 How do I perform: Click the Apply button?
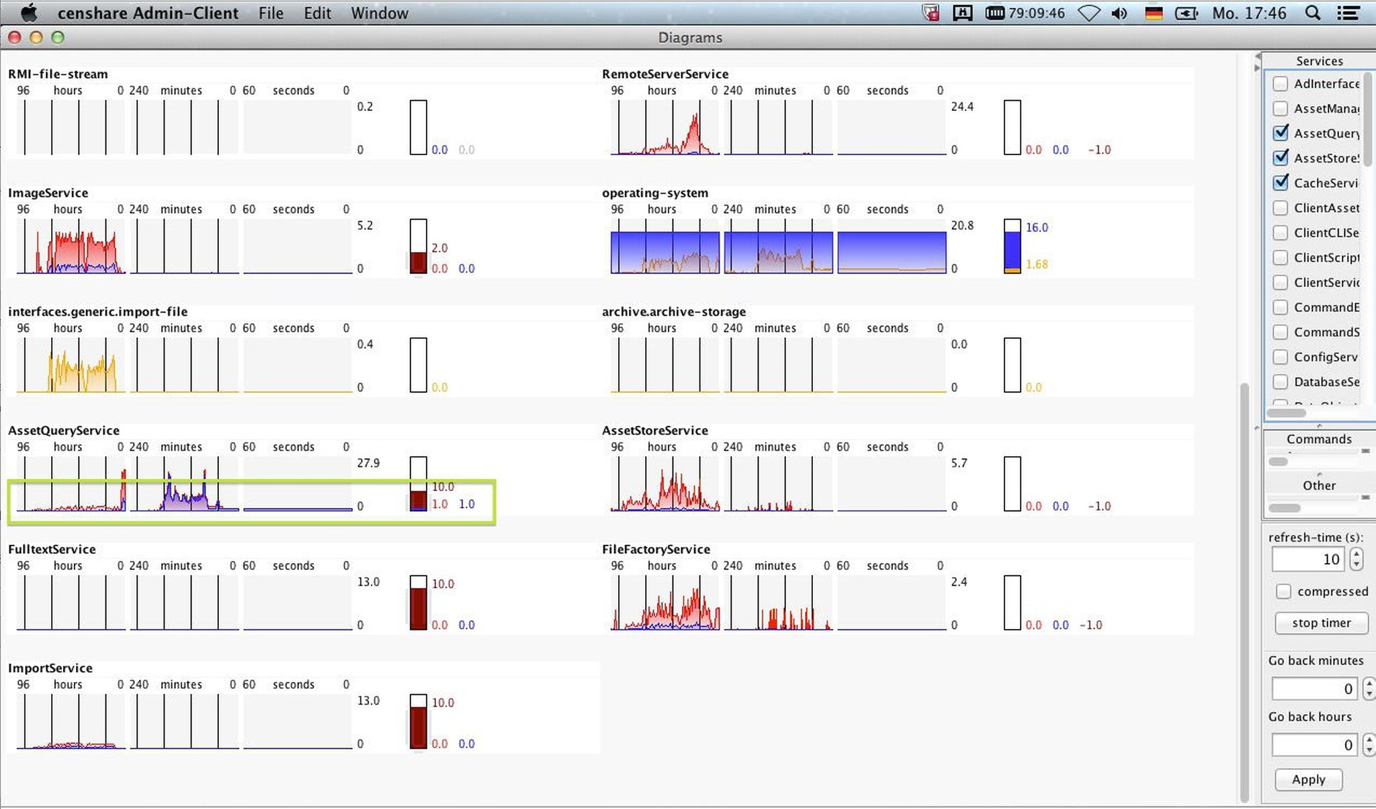tap(1308, 779)
